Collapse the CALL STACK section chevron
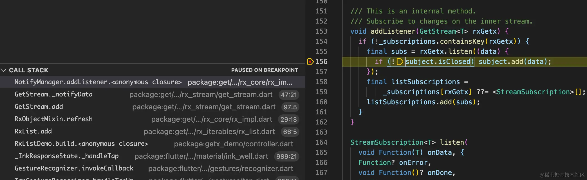Viewport: 587px width, 180px height. point(4,70)
